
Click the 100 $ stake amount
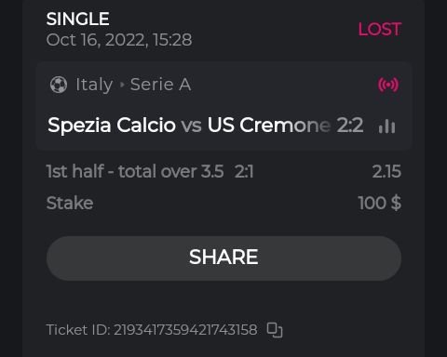(x=379, y=204)
